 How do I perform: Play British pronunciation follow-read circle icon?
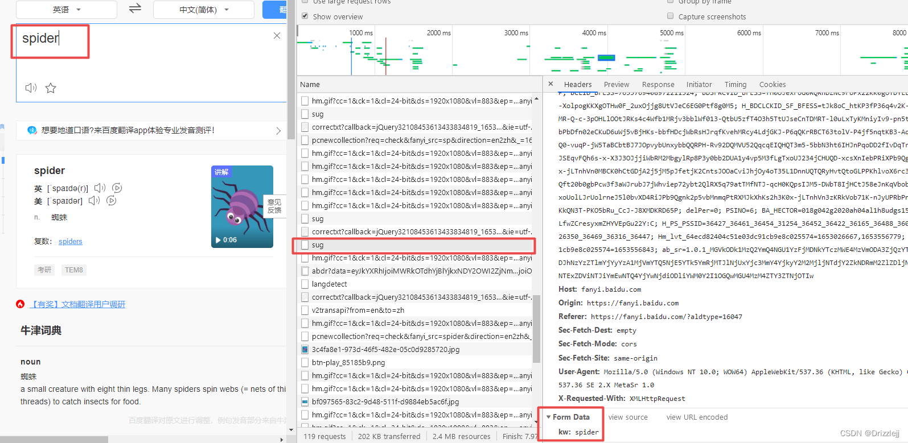click(117, 188)
